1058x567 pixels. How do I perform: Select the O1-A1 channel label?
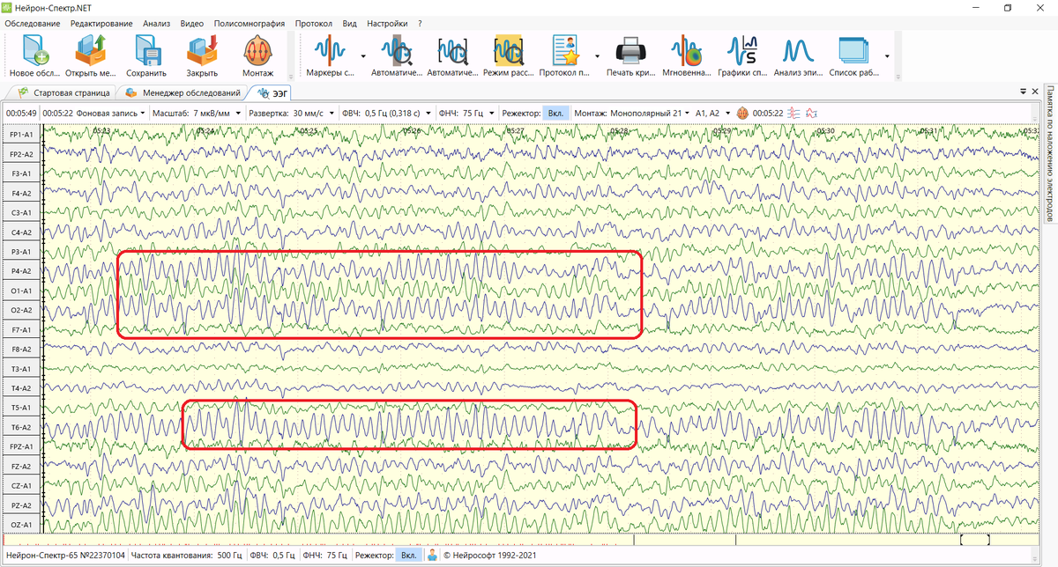[x=21, y=291]
